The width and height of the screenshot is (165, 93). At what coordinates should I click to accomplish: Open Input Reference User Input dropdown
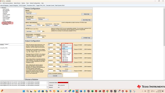[31, 25]
